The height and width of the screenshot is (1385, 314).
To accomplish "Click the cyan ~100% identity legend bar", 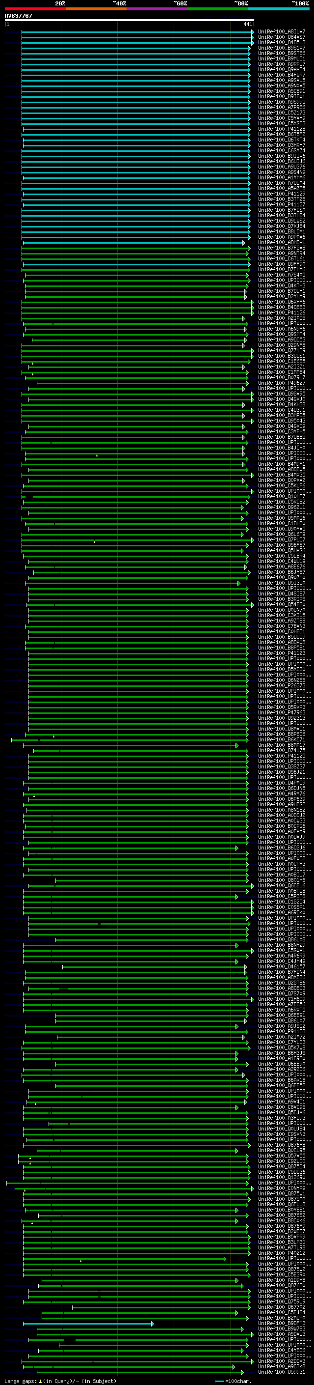I will [279, 9].
